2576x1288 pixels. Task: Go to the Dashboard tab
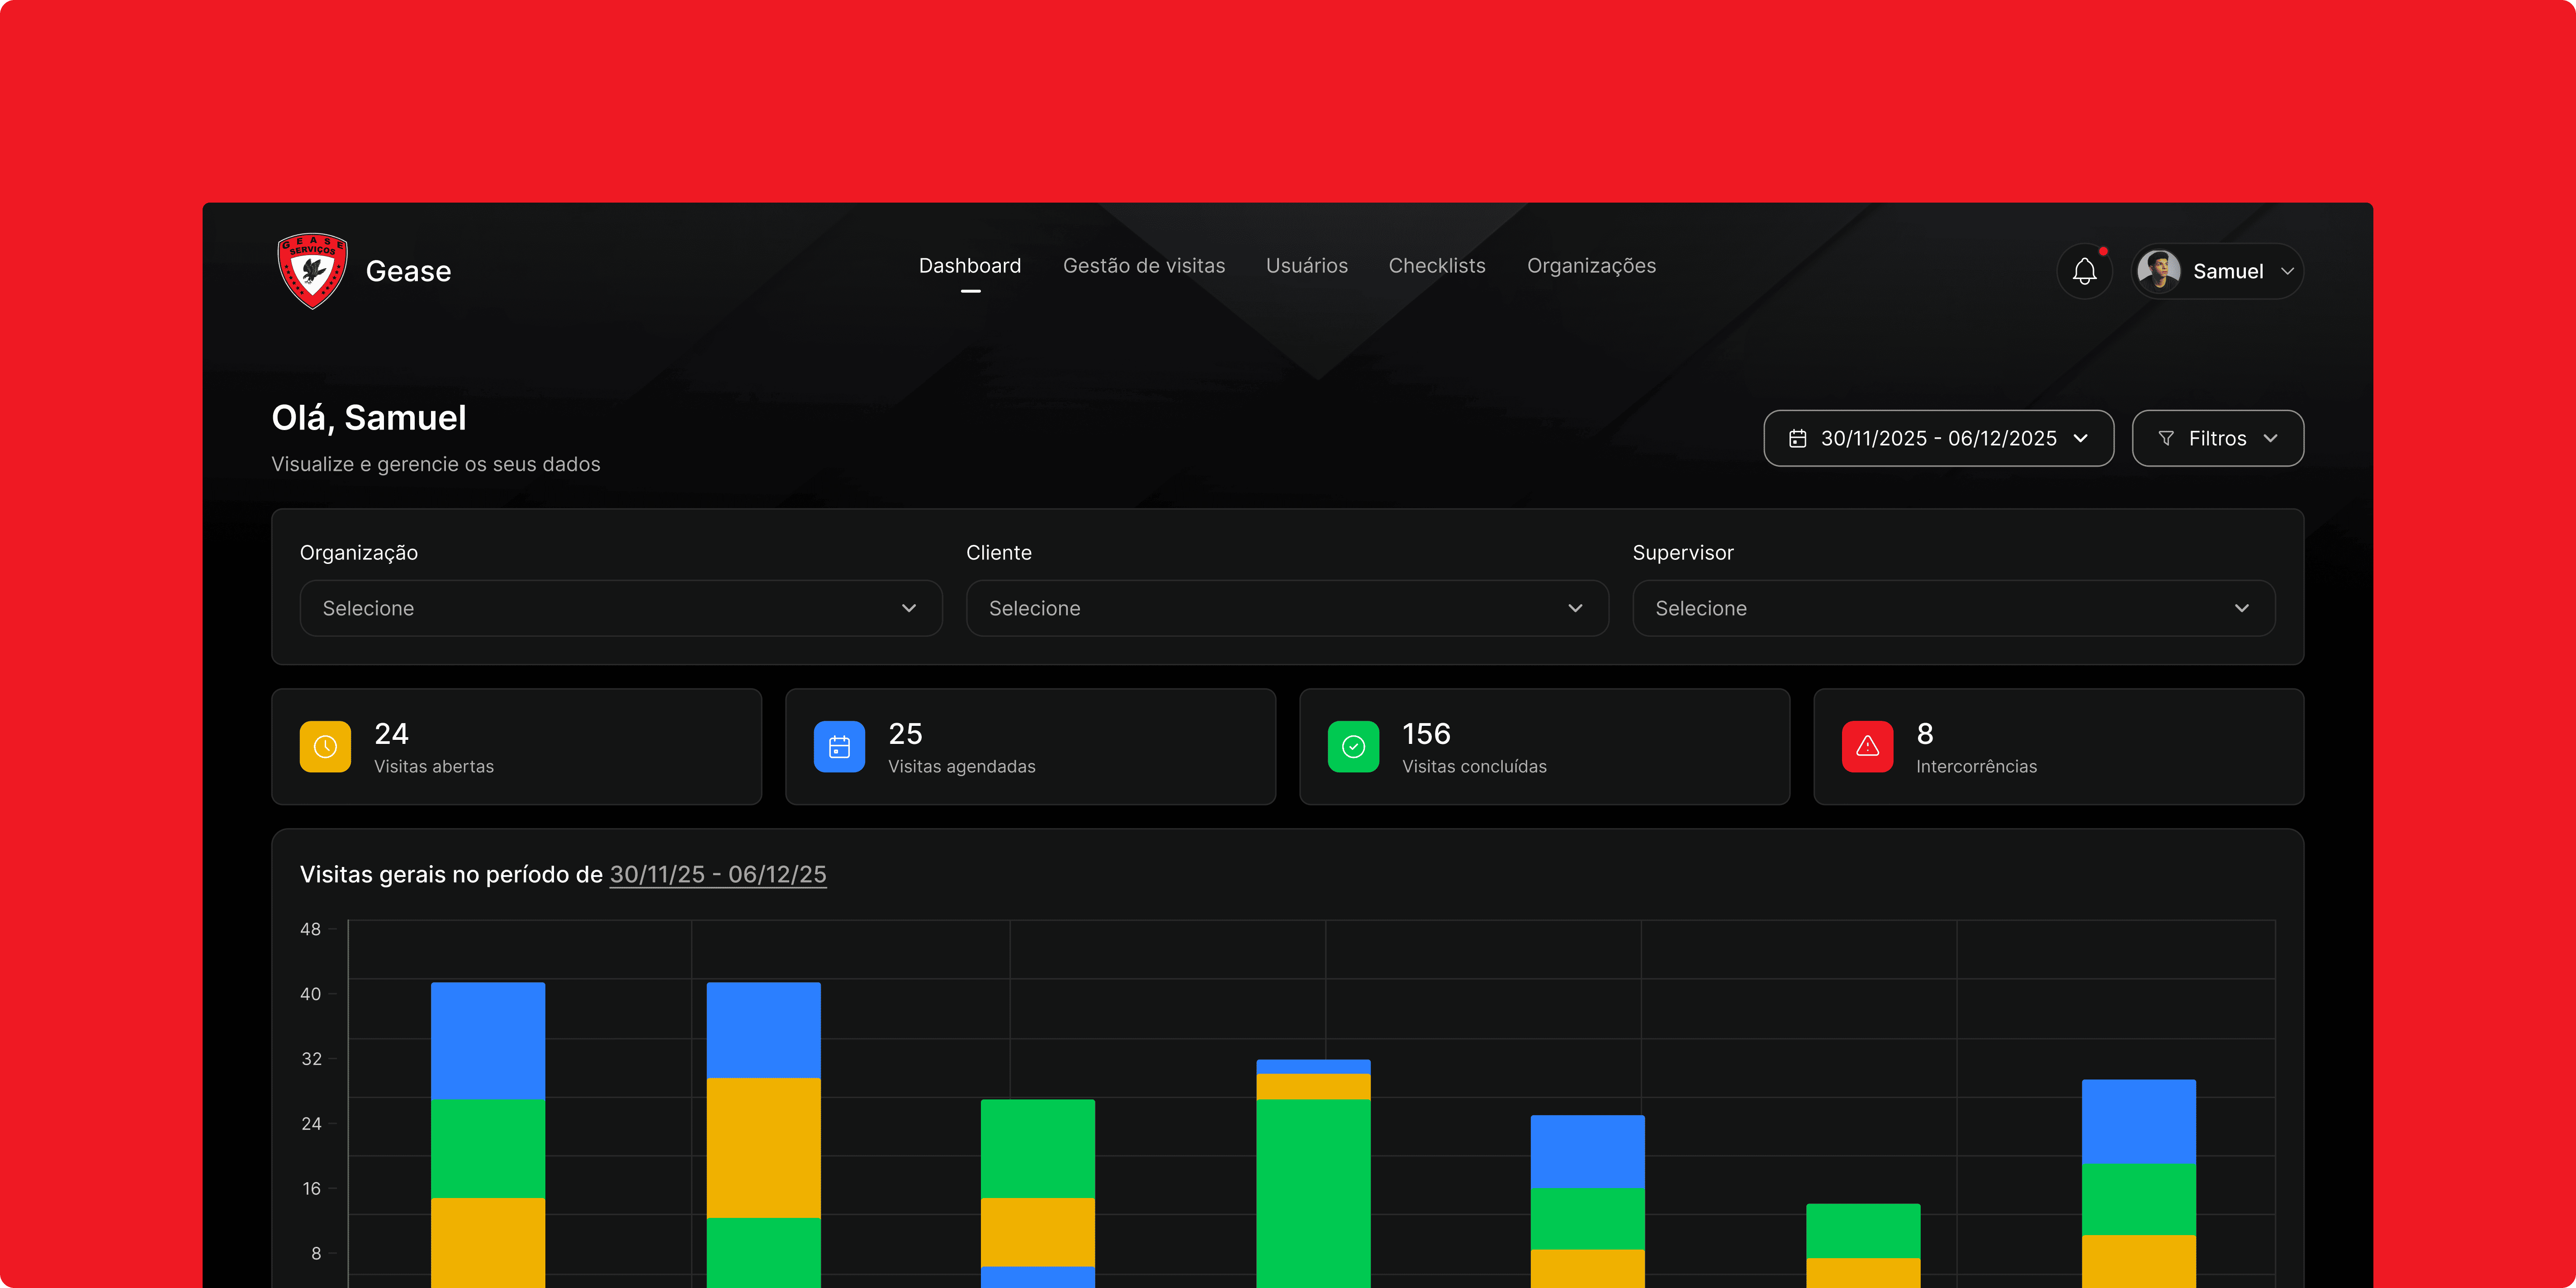(x=970, y=266)
